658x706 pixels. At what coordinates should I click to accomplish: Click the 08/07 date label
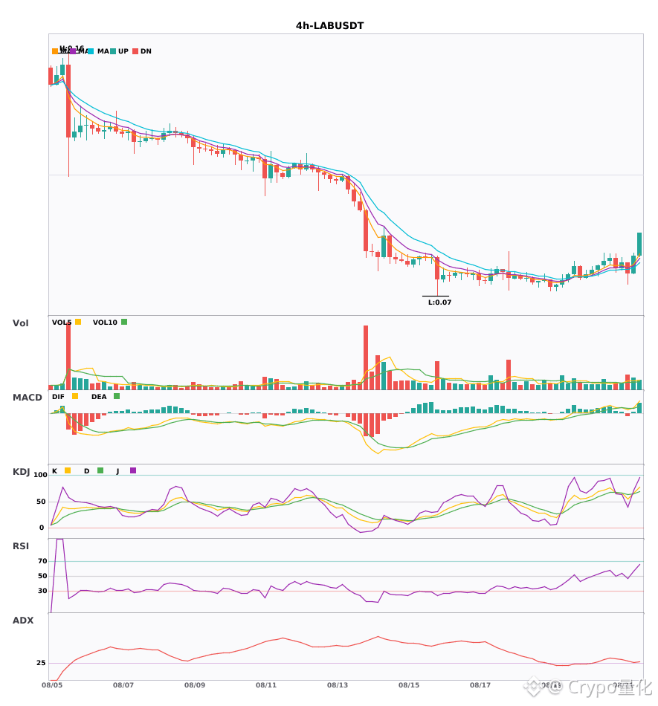[123, 685]
